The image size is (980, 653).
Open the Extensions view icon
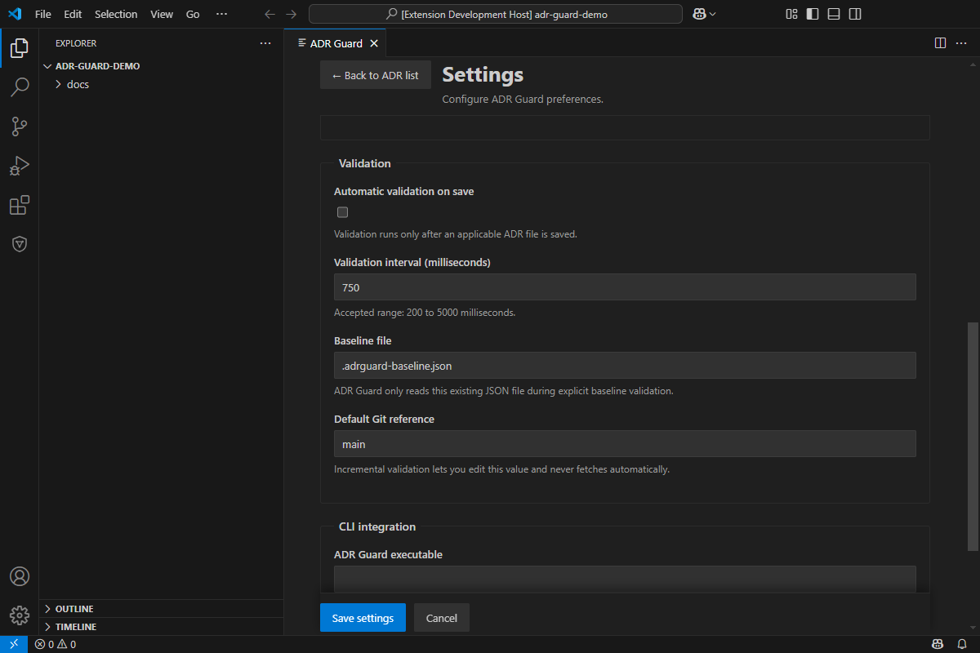20,205
